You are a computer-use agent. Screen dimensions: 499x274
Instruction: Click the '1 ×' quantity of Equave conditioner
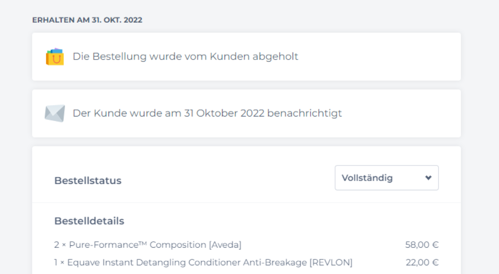coord(59,262)
